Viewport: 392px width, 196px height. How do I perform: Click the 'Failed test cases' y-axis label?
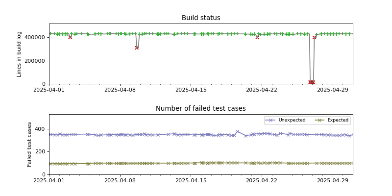click(x=29, y=144)
